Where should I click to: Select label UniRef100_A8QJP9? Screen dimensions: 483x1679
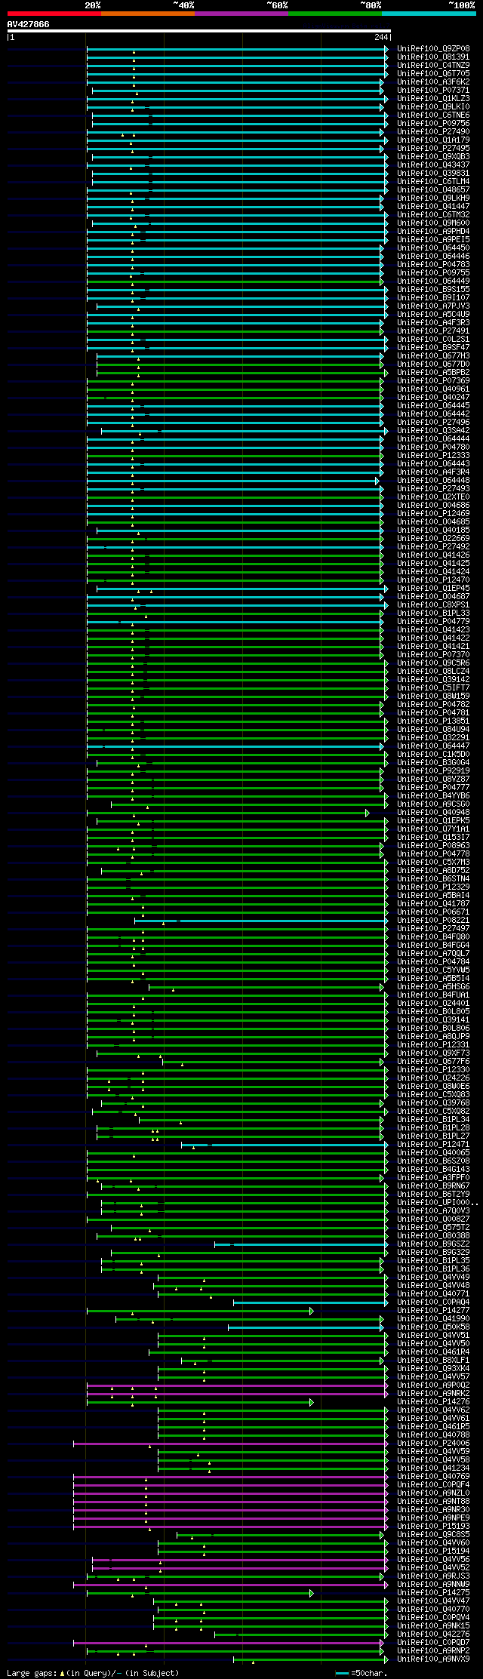[x=433, y=1037]
